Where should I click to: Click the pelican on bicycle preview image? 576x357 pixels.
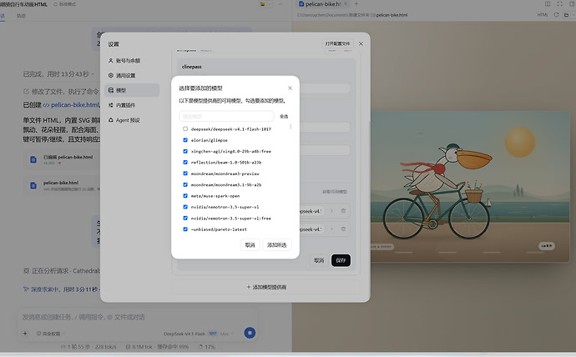click(470, 187)
